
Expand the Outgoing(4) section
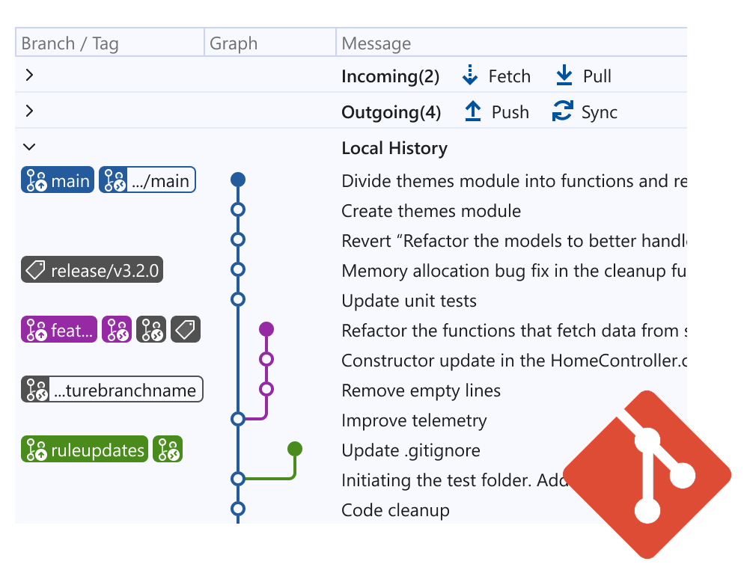(x=28, y=111)
